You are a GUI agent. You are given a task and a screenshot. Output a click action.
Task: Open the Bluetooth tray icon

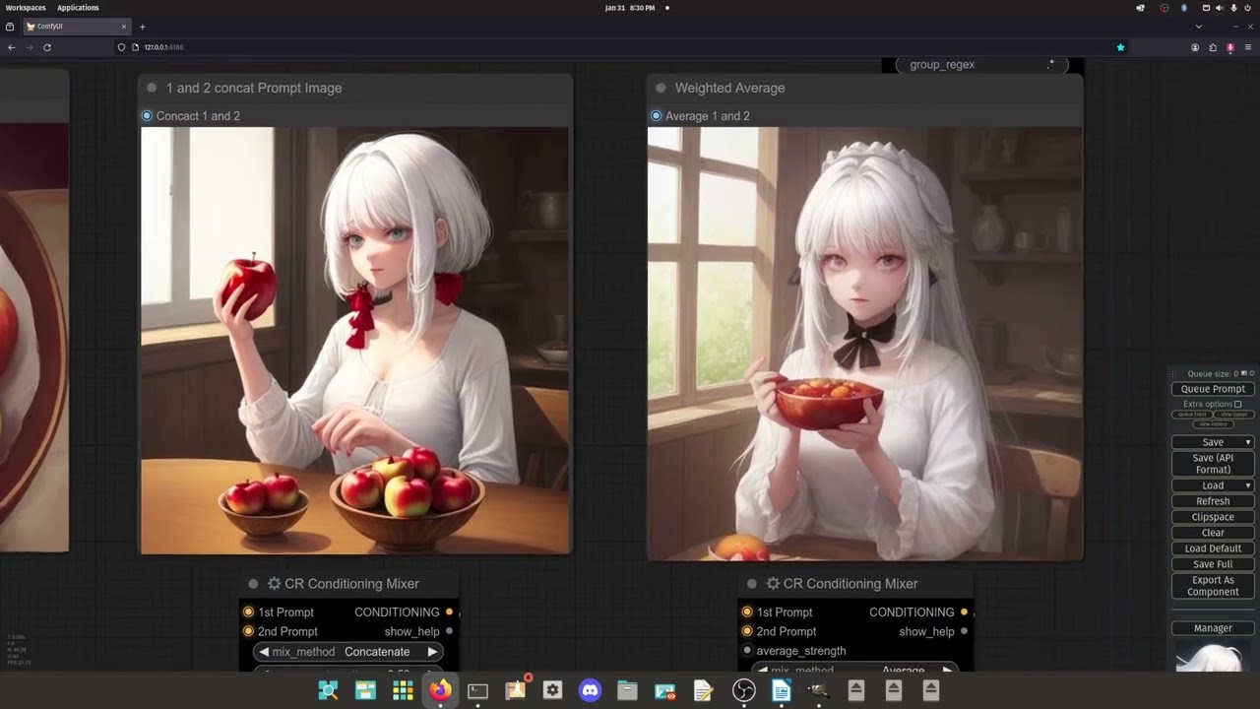1184,8
